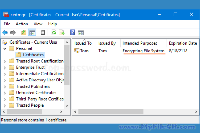Image resolution: width=200 pixels, height=133 pixels.
Task: Click the gray Forward arrow
Action: pos(13,33)
